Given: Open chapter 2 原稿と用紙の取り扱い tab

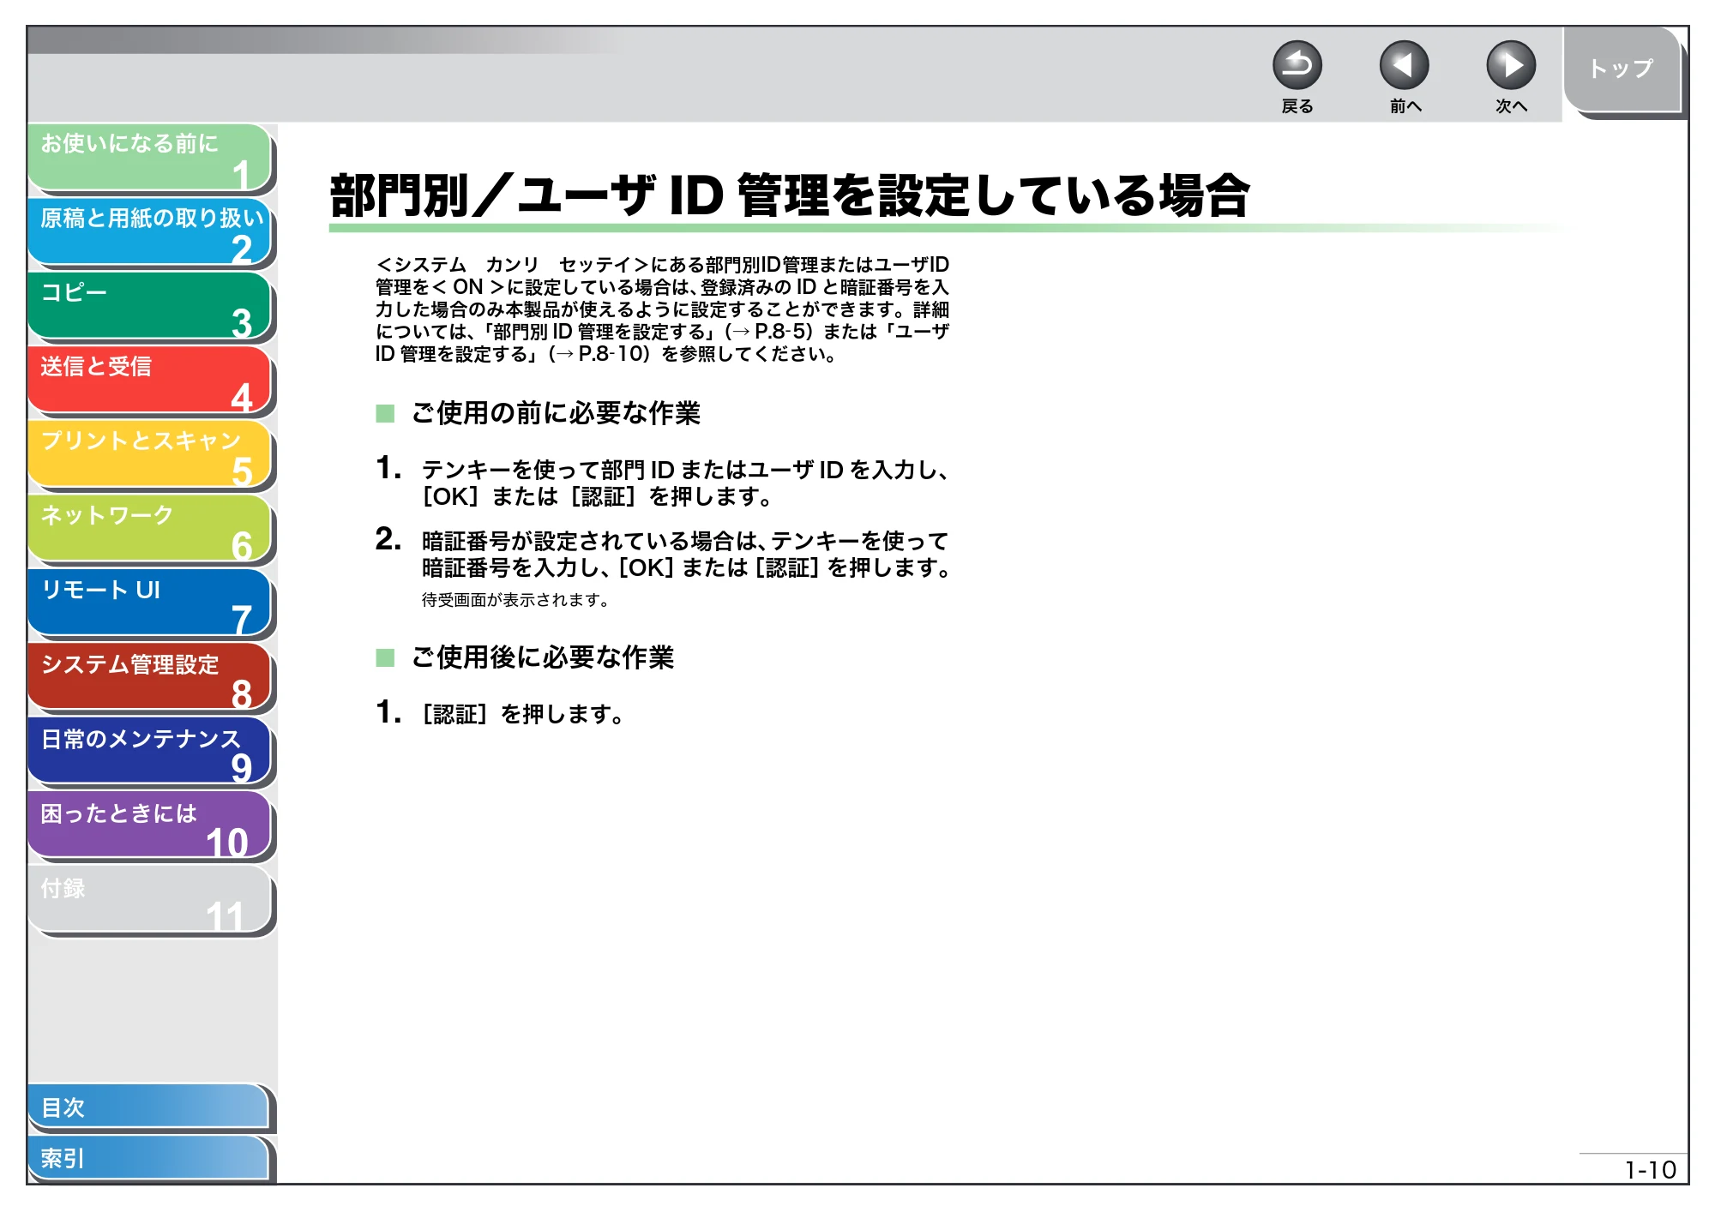Looking at the screenshot, I should point(150,231).
